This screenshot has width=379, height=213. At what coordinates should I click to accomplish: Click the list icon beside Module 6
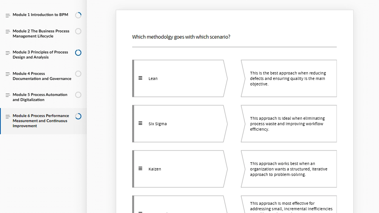[8, 117]
